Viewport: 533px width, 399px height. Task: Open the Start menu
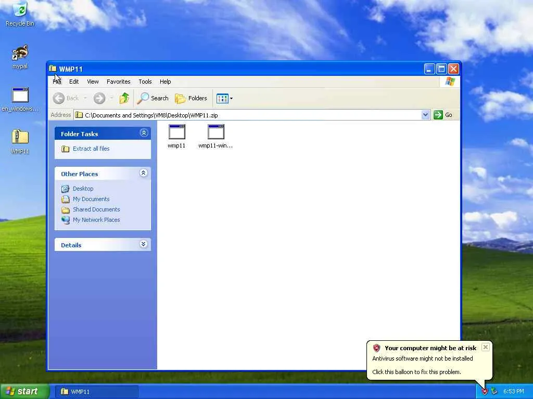point(24,392)
